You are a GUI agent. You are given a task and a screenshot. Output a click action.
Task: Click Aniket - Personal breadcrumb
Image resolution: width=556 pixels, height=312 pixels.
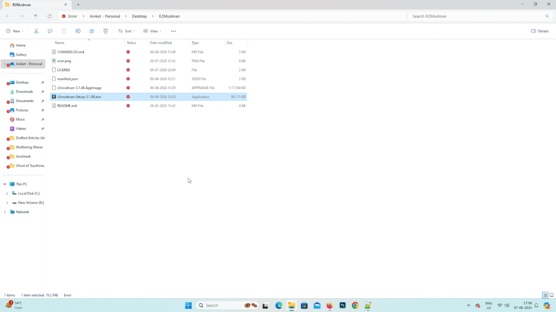point(105,16)
